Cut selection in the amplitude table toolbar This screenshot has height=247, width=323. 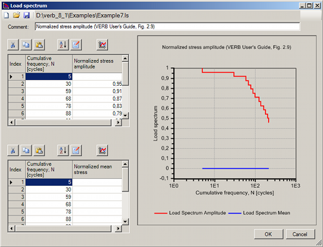pos(13,44)
